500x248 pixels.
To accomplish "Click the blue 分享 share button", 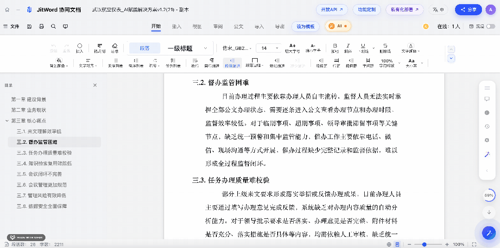I will [x=468, y=10].
